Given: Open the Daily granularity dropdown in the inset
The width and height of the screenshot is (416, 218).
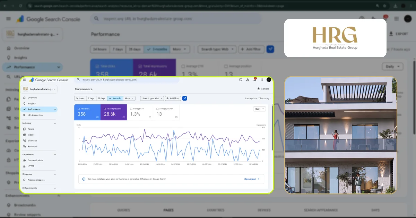Looking at the screenshot, I should pos(260,109).
